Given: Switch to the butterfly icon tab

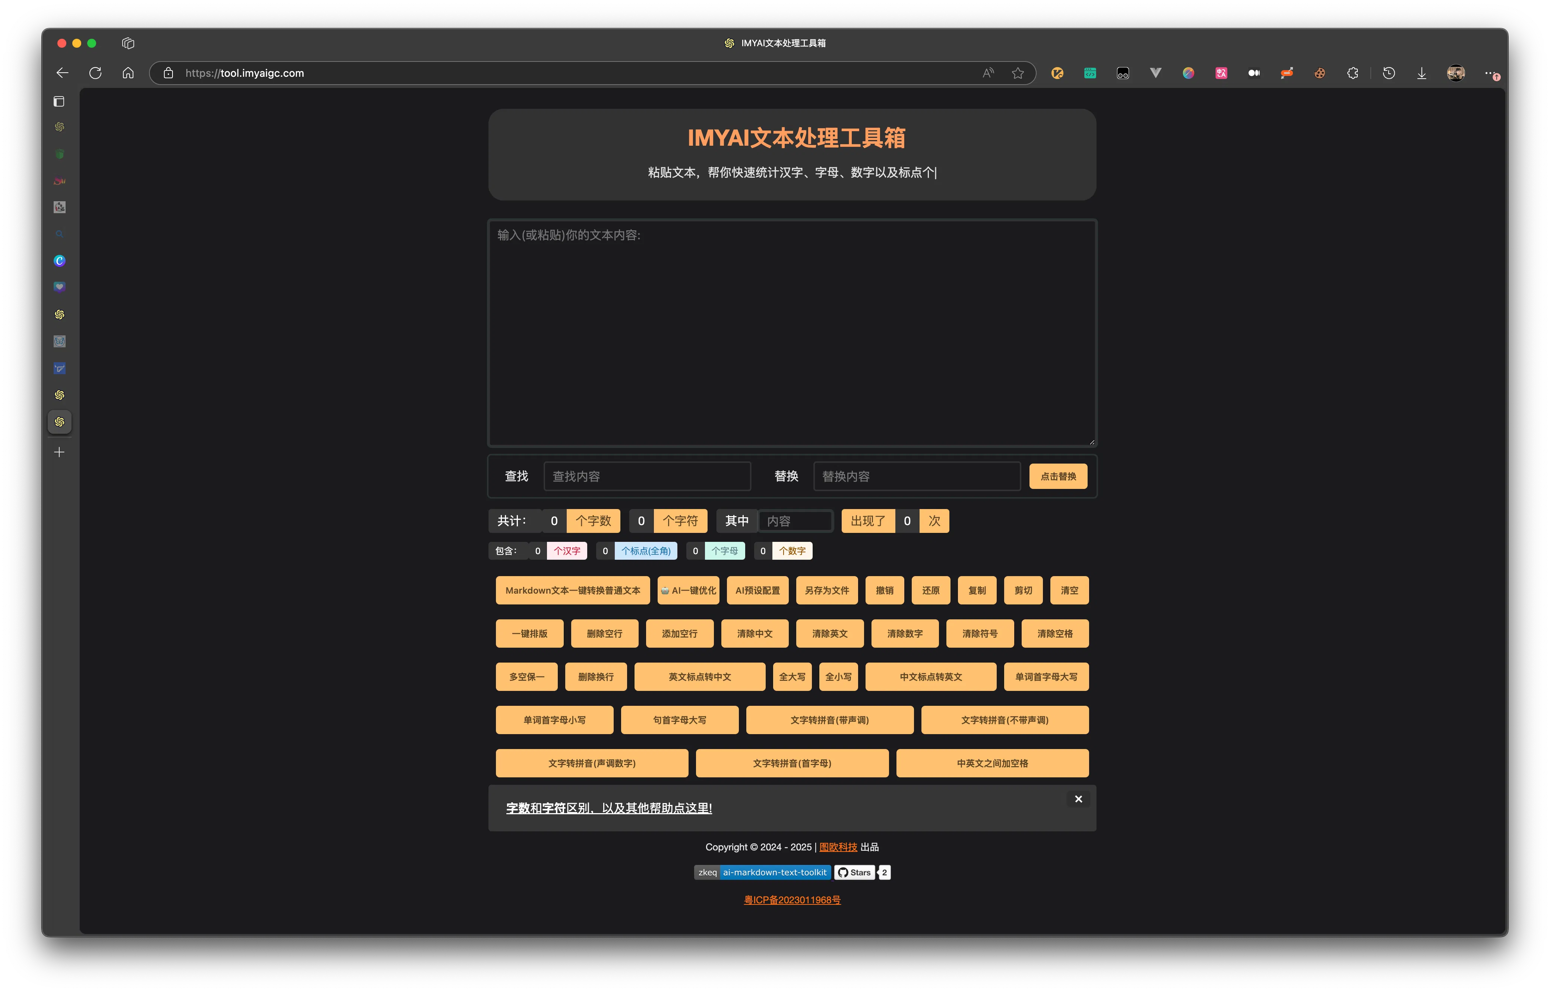Looking at the screenshot, I should 59,341.
